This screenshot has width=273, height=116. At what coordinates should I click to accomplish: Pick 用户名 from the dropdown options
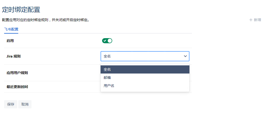[109, 86]
